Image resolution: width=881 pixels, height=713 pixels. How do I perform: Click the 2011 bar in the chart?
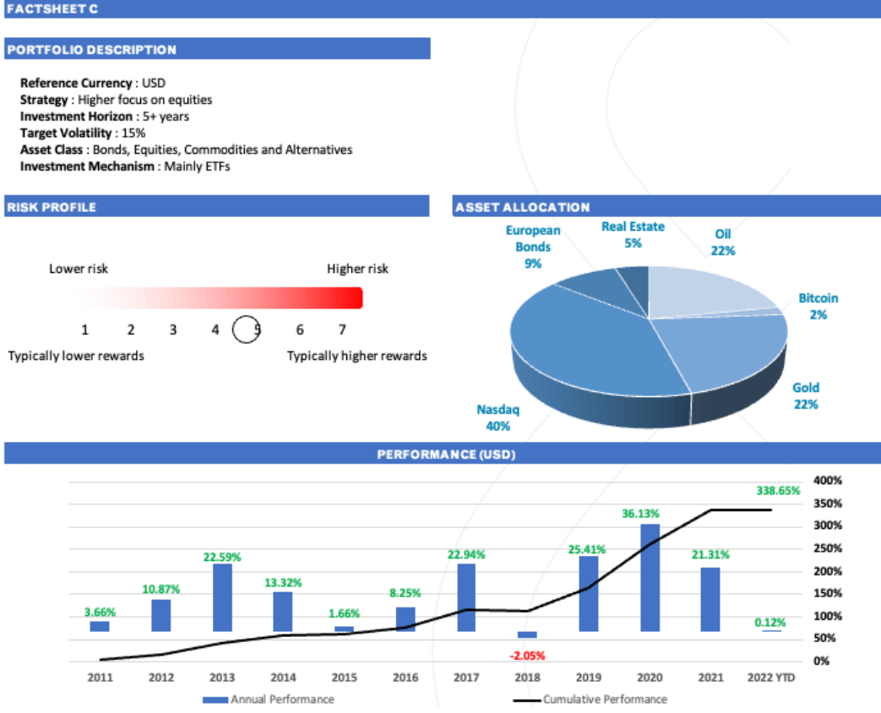(x=100, y=626)
